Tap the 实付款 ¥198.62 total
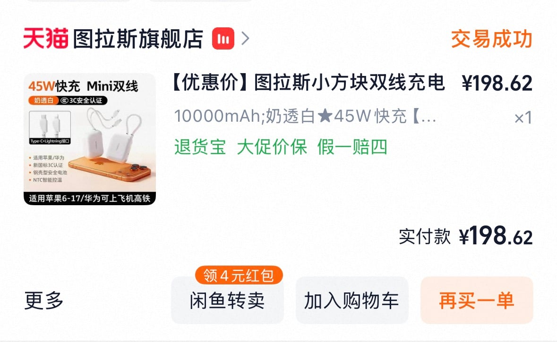 click(x=466, y=236)
